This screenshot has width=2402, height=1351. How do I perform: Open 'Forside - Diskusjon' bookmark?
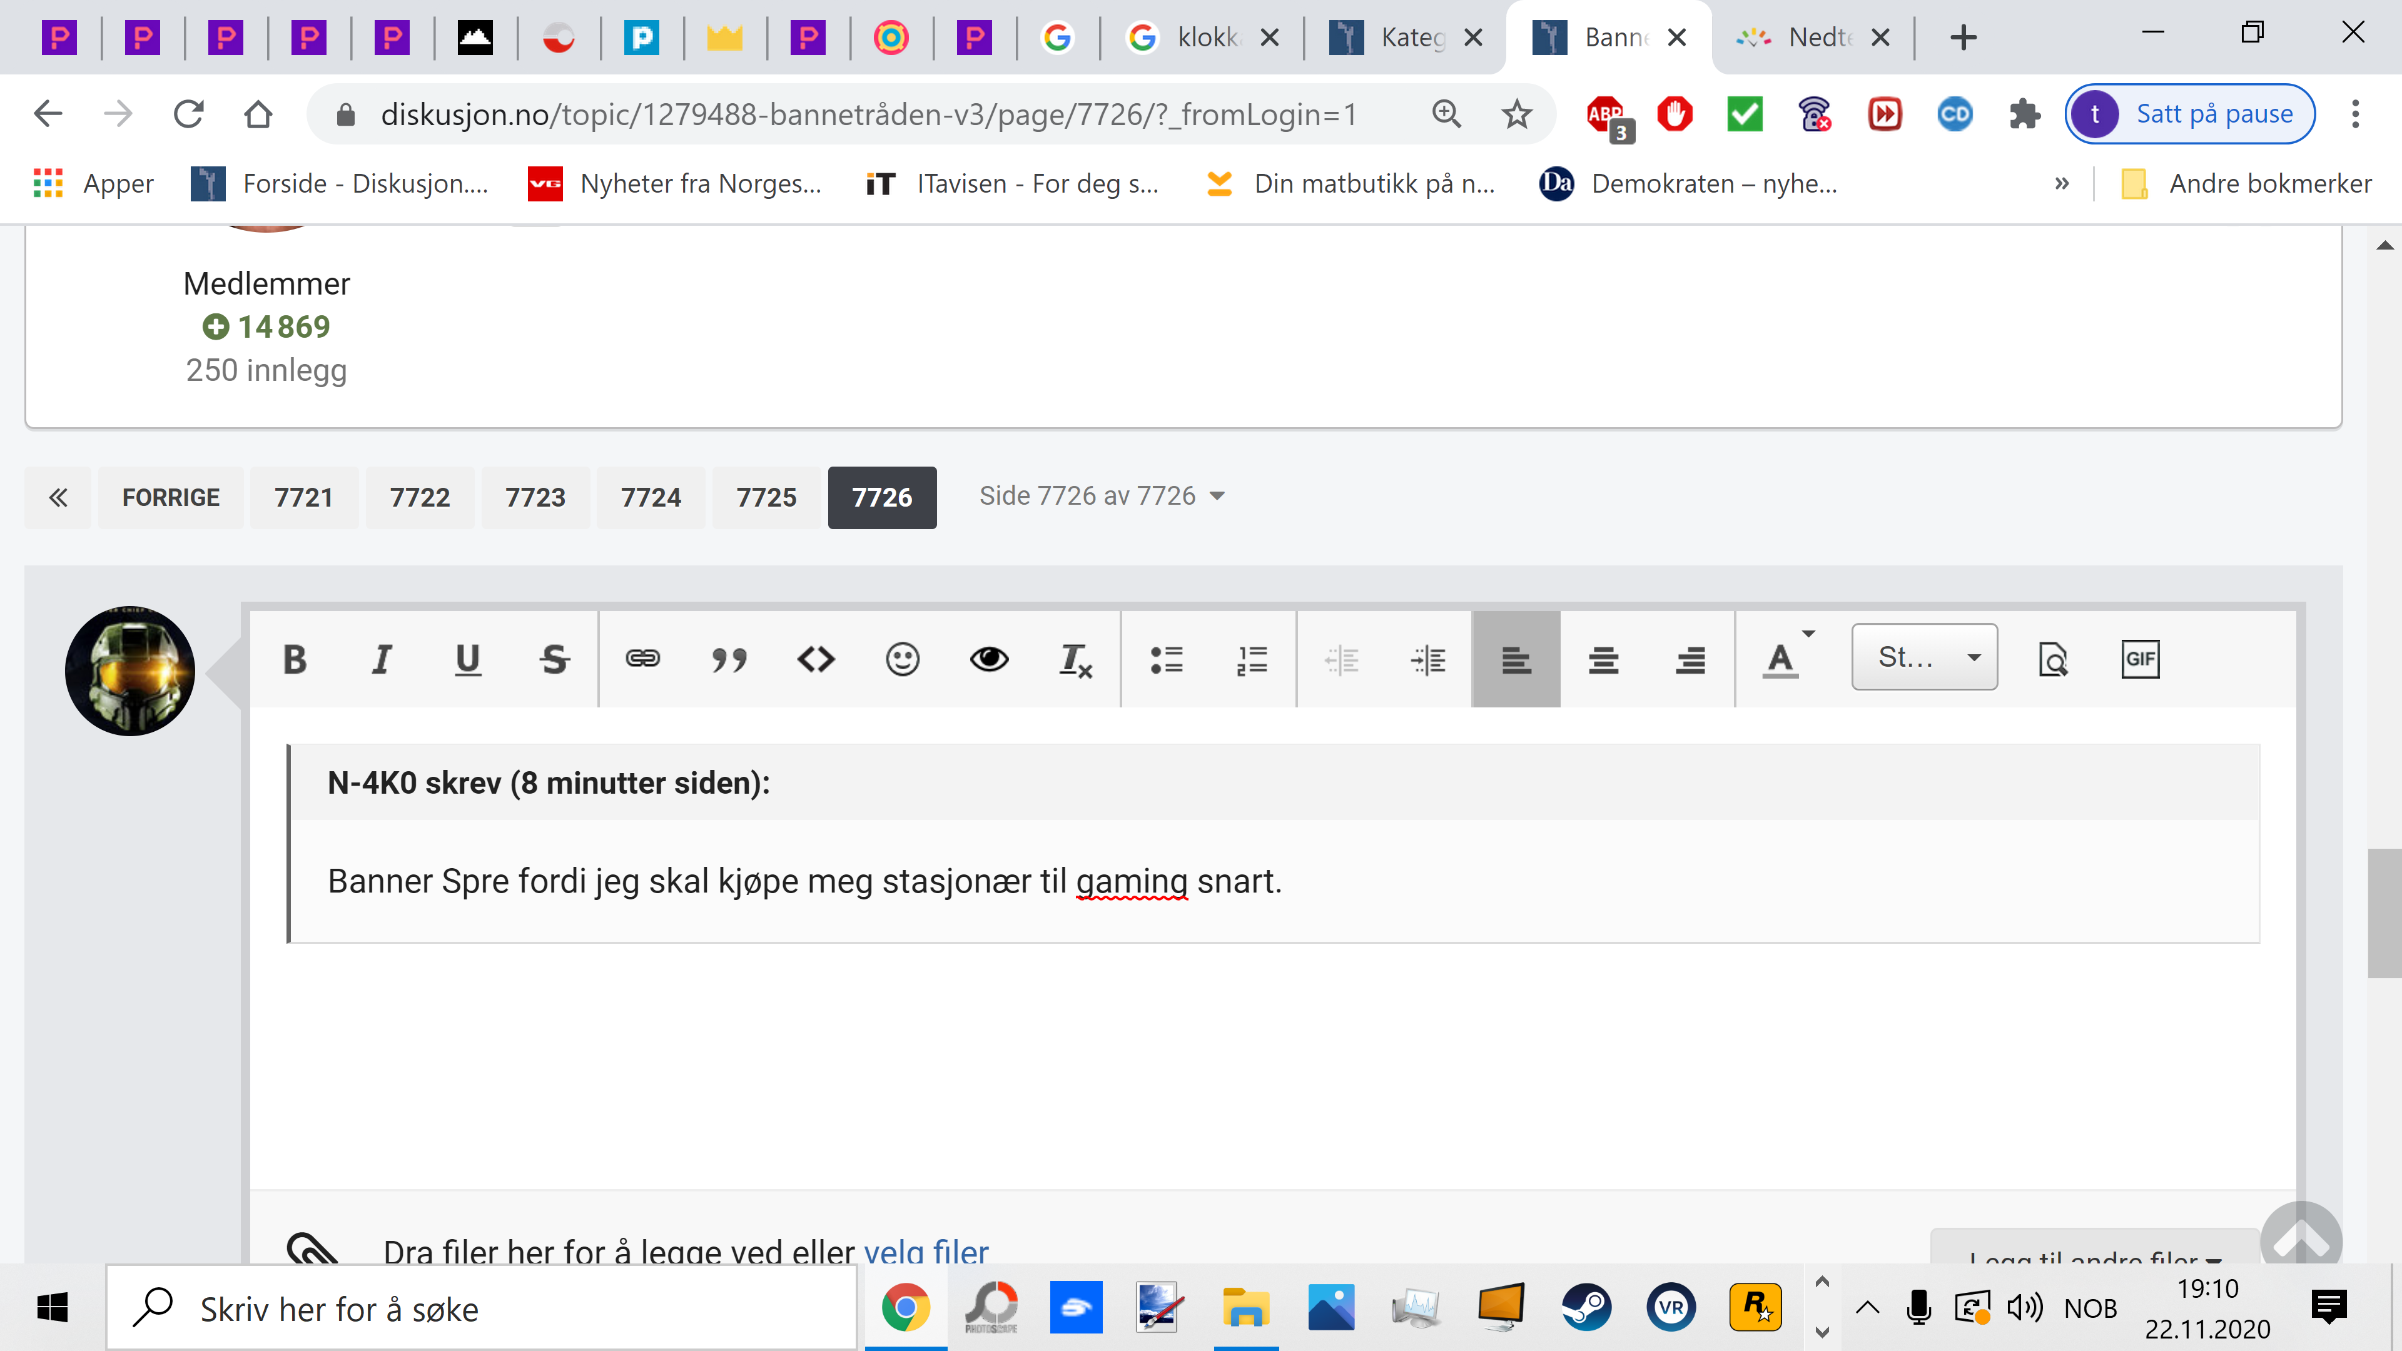pyautogui.click(x=340, y=184)
